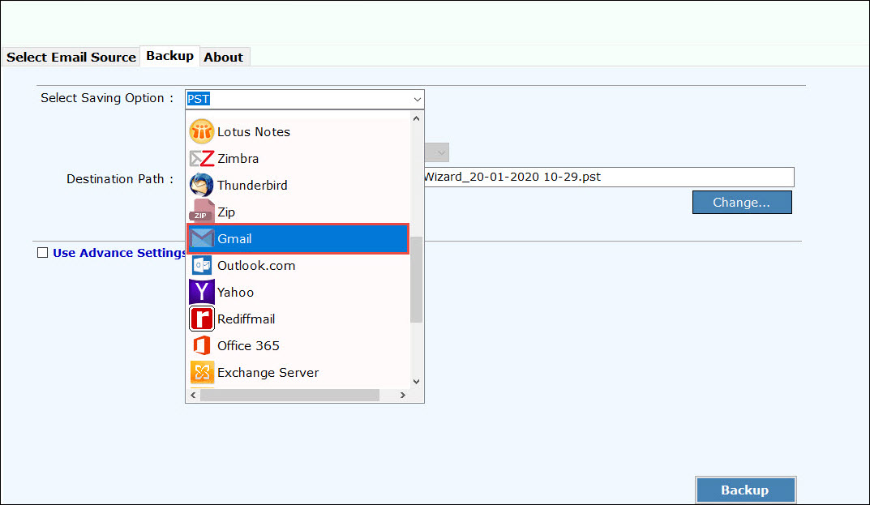Click the horizontal scroll right arrow
The image size is (870, 505).
click(x=403, y=395)
